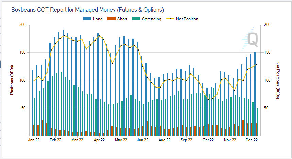The image size is (292, 159).
Task: Click the 'Apr 22' x-axis label
Action: [99, 140]
